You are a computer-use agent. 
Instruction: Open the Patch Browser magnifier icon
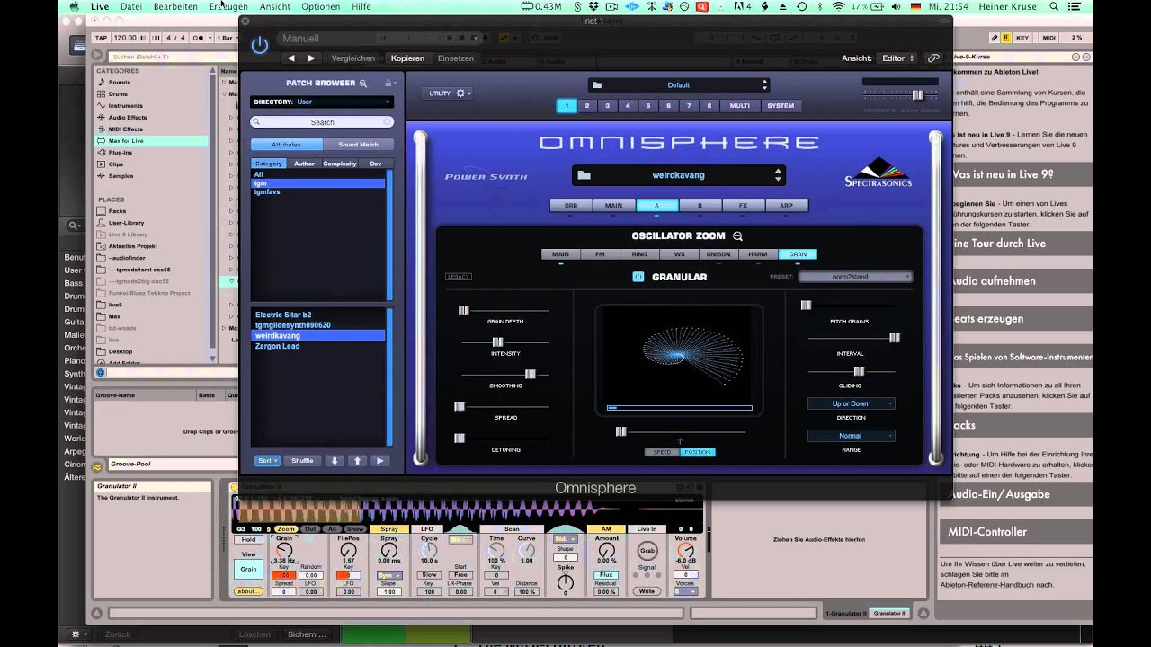tap(363, 84)
